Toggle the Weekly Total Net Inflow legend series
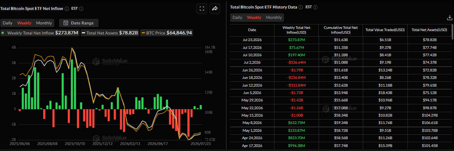This screenshot has width=454, height=151. click(40, 33)
